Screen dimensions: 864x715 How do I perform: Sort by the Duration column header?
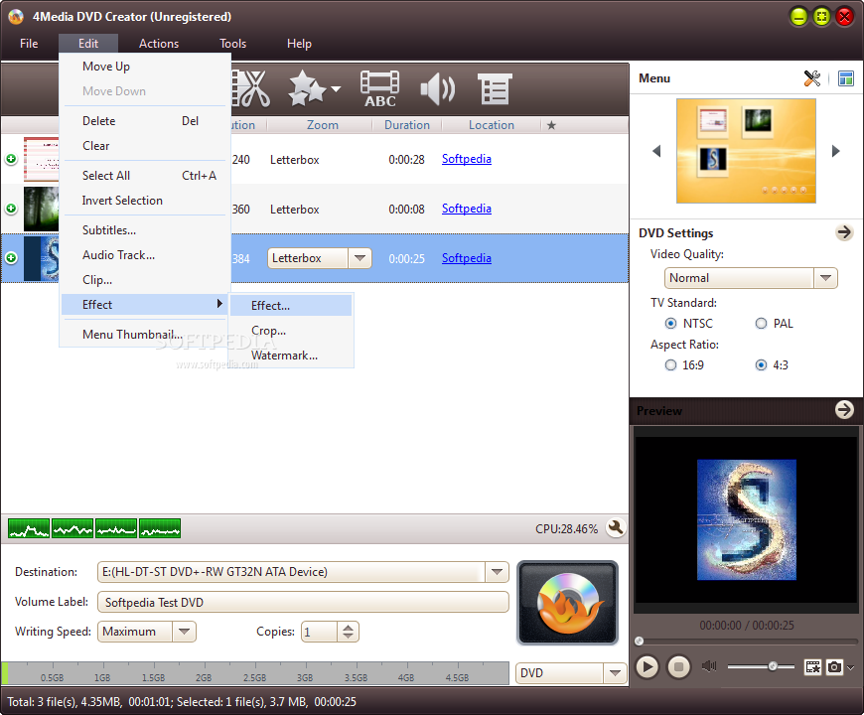click(406, 125)
